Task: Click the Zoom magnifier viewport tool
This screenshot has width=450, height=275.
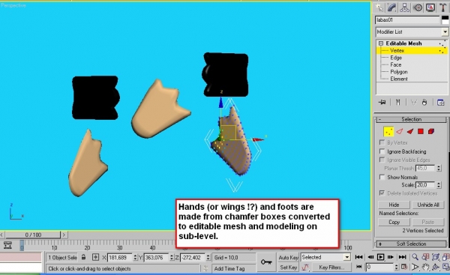Action: [x=415, y=257]
